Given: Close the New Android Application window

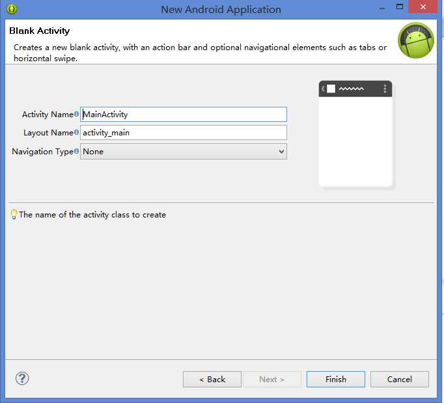Looking at the screenshot, I should click(423, 7).
